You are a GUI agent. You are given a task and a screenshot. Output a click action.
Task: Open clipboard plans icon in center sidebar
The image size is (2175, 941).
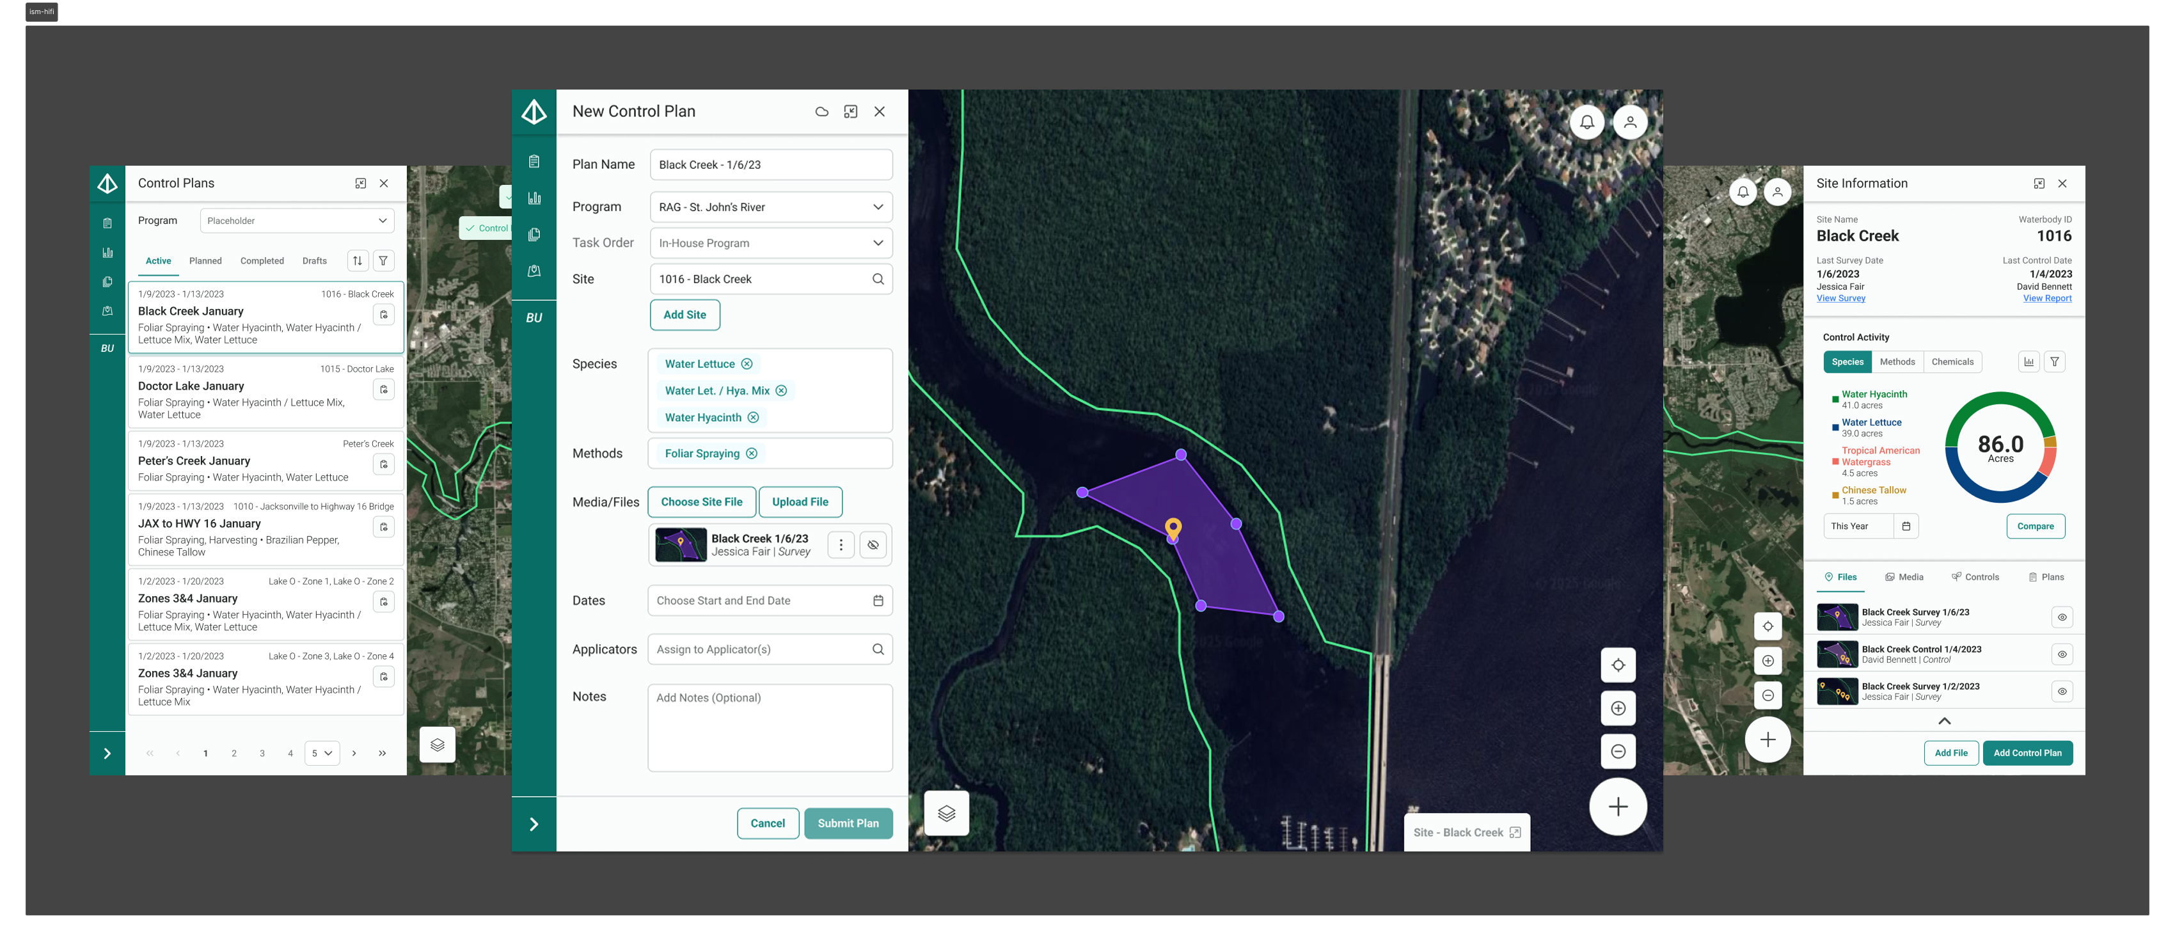534,161
